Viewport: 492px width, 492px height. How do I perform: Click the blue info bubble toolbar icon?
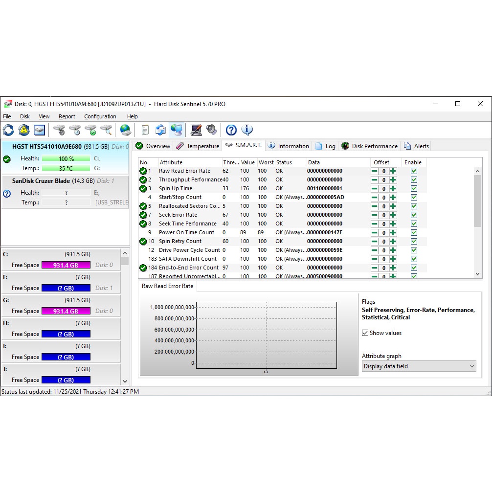pyautogui.click(x=247, y=130)
